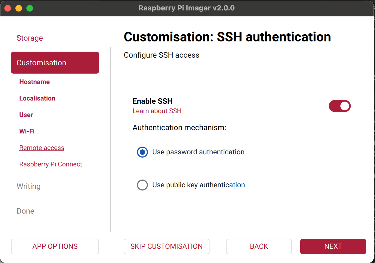Select the Customisation sidebar section
The height and width of the screenshot is (263, 375).
[x=55, y=63]
